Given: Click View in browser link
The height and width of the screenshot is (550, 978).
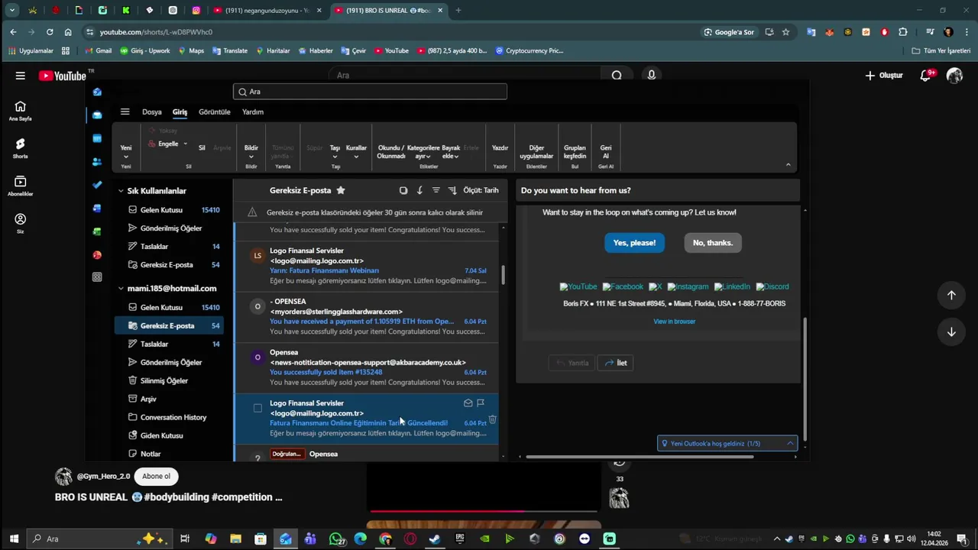Looking at the screenshot, I should coord(674,322).
